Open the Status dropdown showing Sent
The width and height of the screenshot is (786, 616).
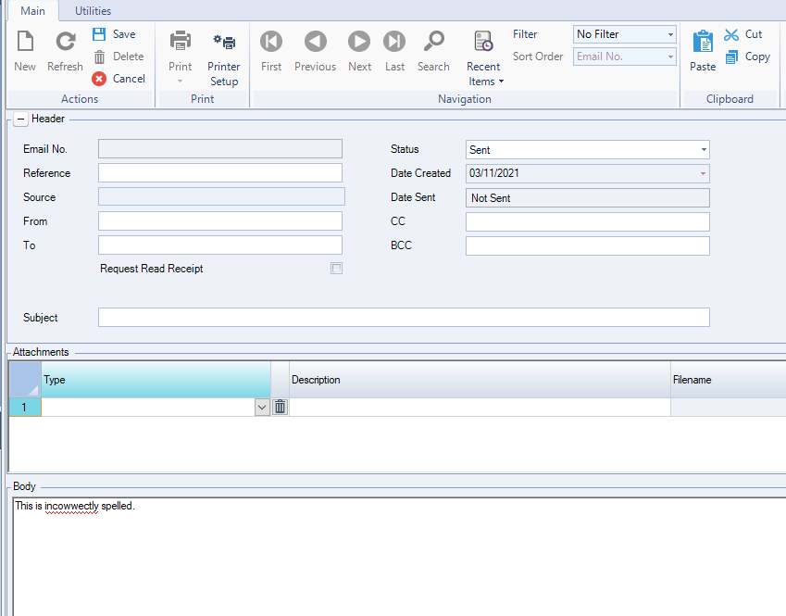coord(704,150)
